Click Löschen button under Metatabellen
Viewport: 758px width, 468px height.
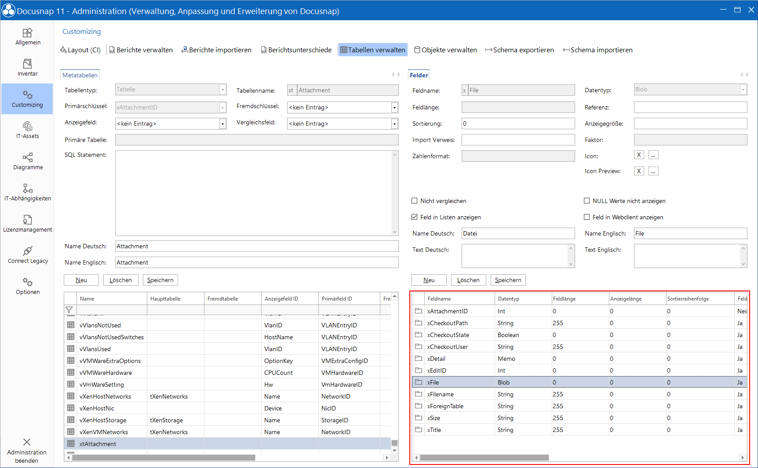point(120,280)
